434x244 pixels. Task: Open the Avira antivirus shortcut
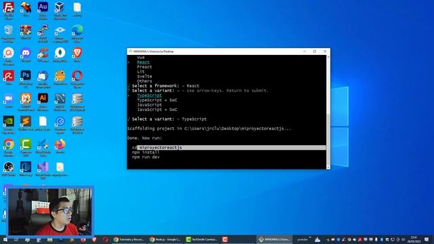click(x=8, y=75)
